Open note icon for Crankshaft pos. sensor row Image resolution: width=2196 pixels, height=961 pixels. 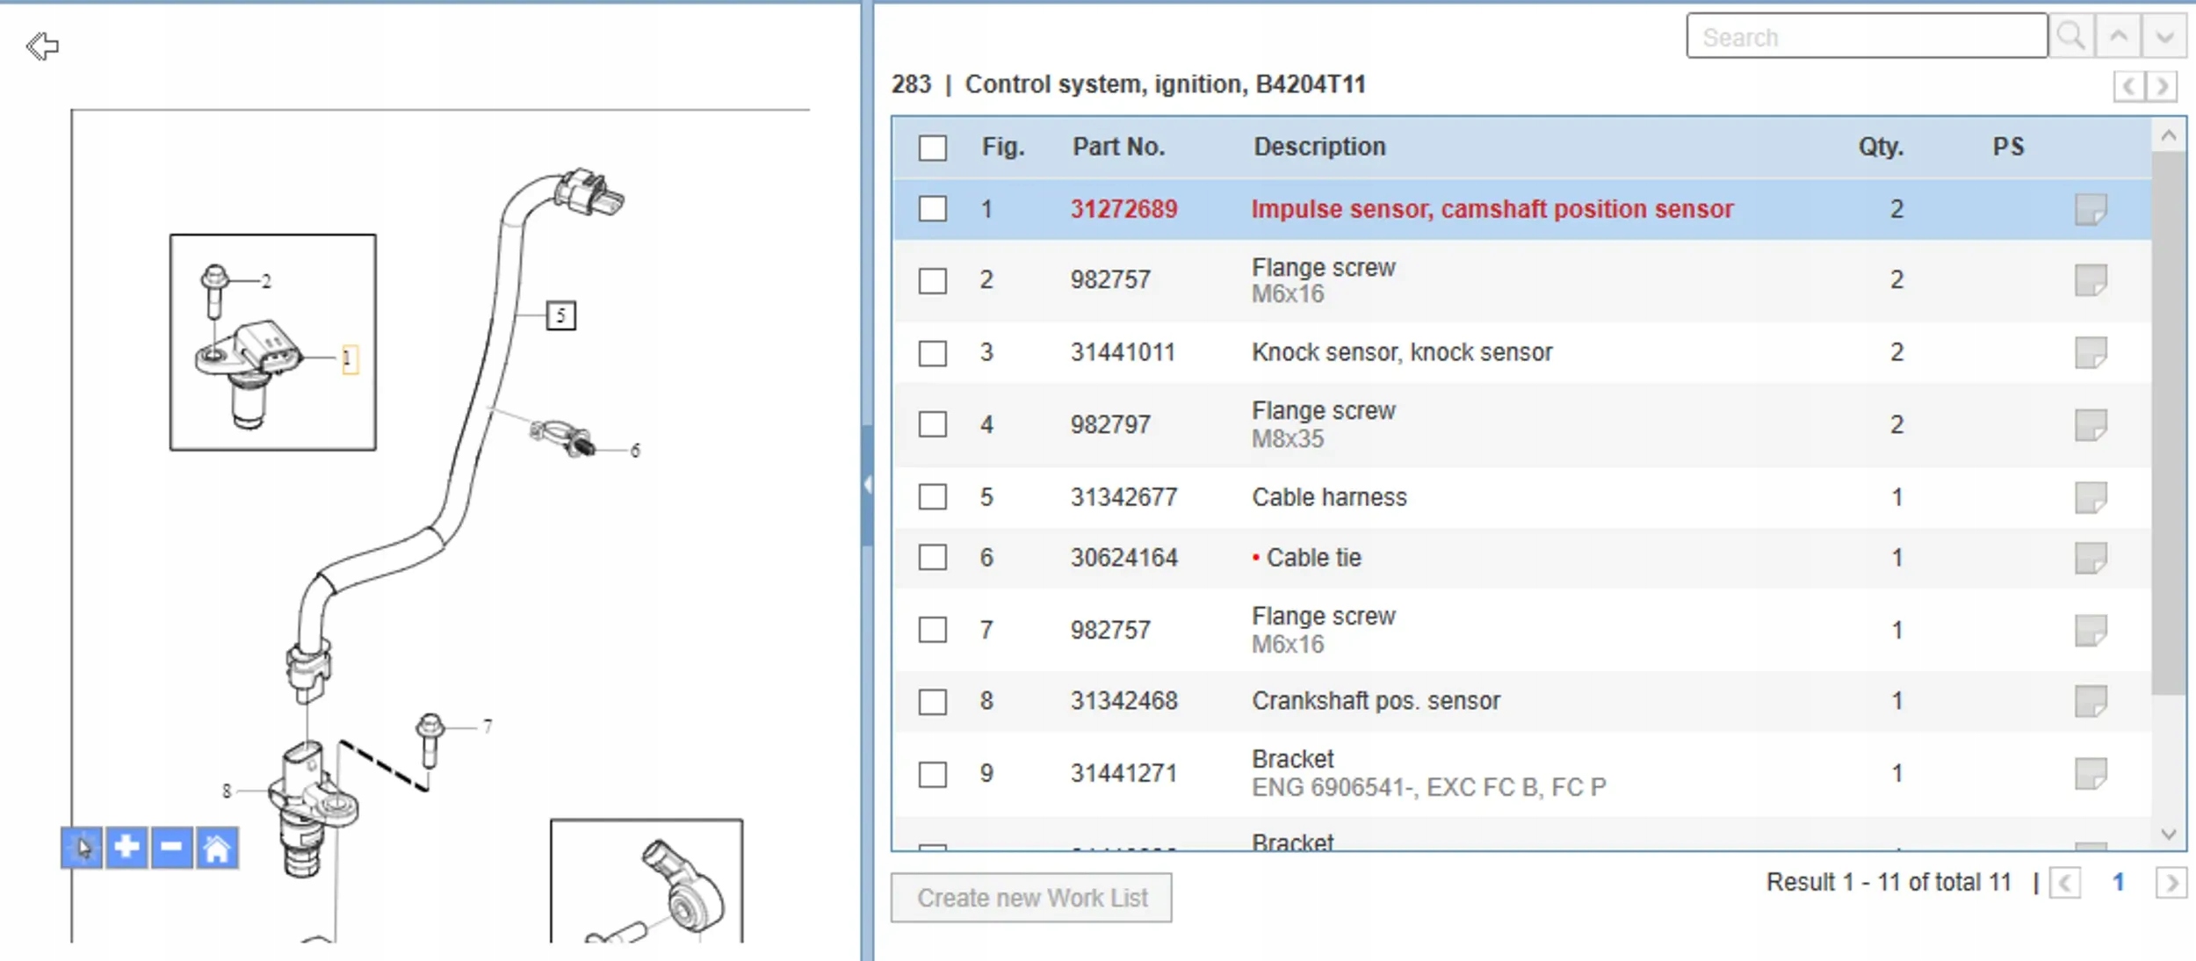[x=2090, y=701]
